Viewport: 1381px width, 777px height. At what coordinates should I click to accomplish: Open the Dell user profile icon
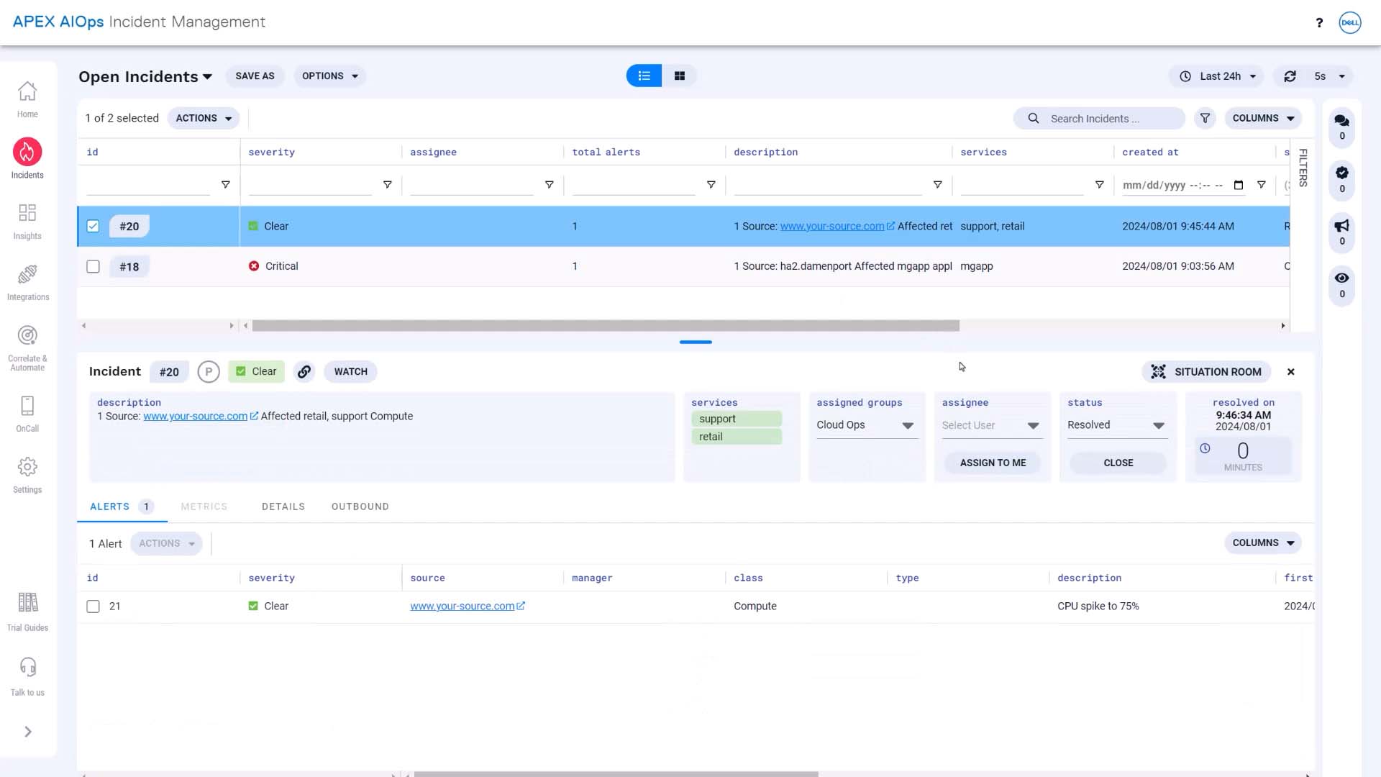pos(1349,22)
